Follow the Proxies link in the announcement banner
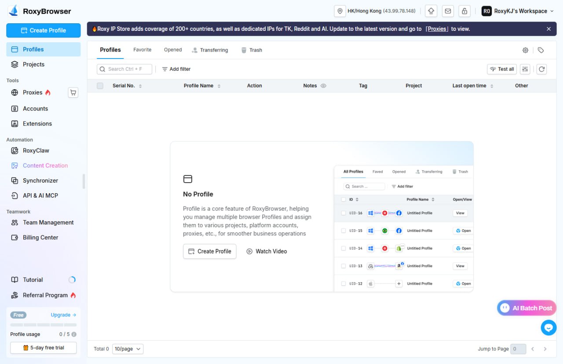 pyautogui.click(x=437, y=29)
